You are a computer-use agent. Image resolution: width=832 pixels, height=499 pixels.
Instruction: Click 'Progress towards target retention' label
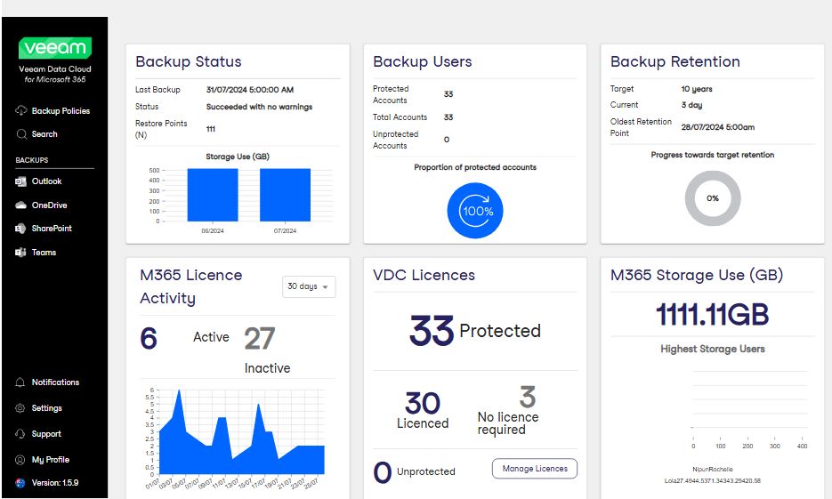(x=713, y=155)
